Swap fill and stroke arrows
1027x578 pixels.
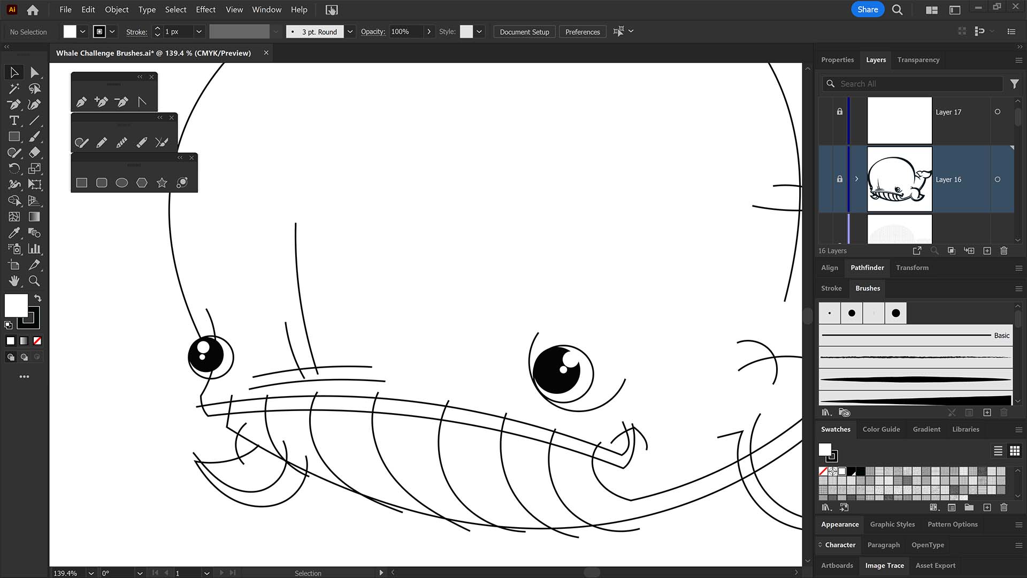(37, 298)
